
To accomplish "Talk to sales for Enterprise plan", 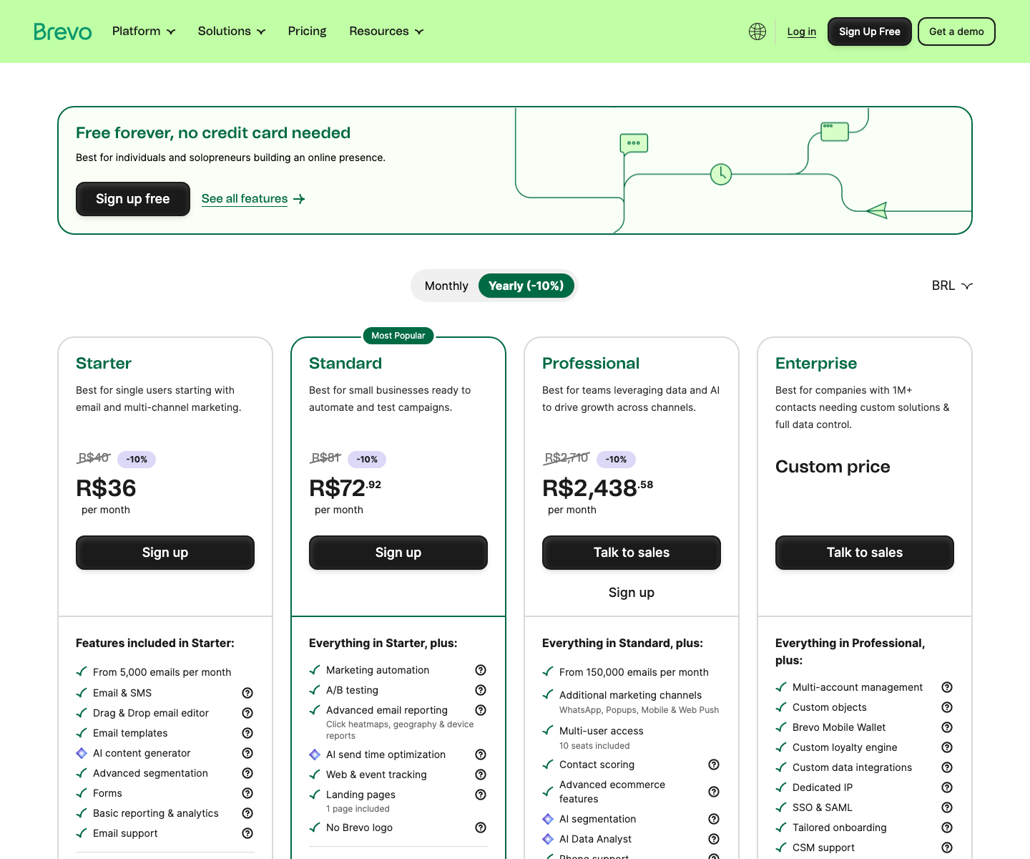I will (865, 553).
